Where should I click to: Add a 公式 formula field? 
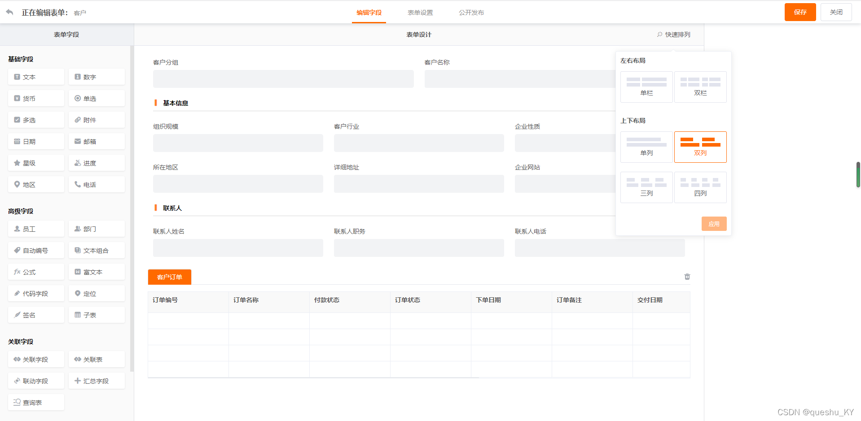pos(36,272)
